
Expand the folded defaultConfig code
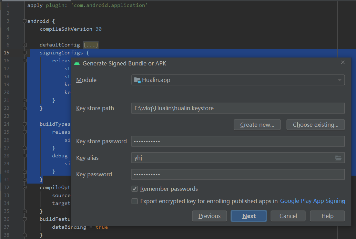(90, 44)
